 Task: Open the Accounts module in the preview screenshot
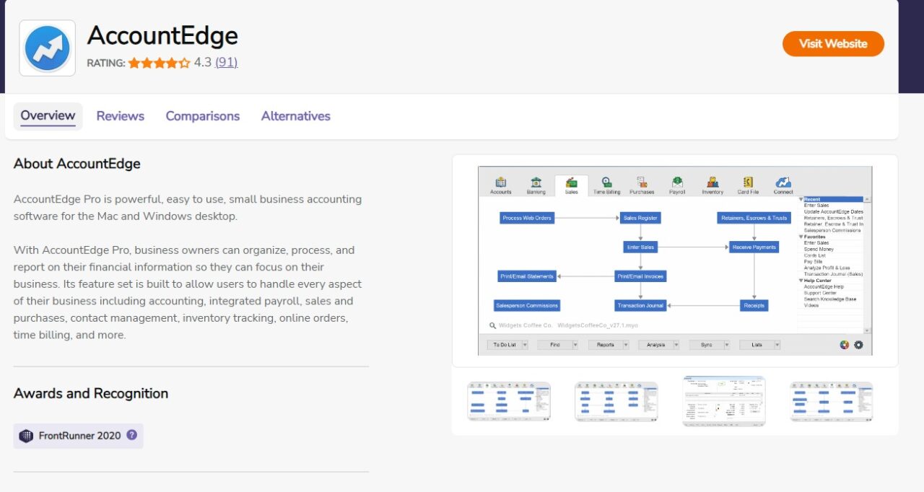pos(500,185)
